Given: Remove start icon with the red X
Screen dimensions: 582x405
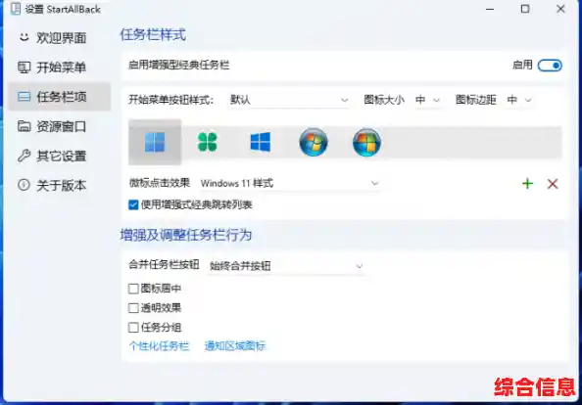Looking at the screenshot, I should pyautogui.click(x=553, y=183).
